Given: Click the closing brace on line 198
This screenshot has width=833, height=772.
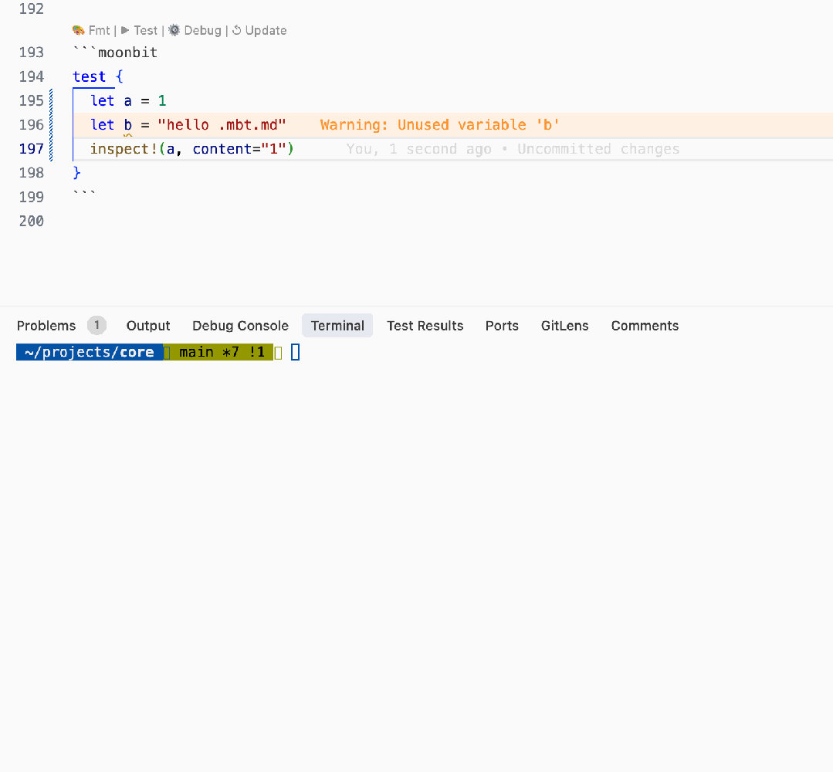Looking at the screenshot, I should 77,173.
